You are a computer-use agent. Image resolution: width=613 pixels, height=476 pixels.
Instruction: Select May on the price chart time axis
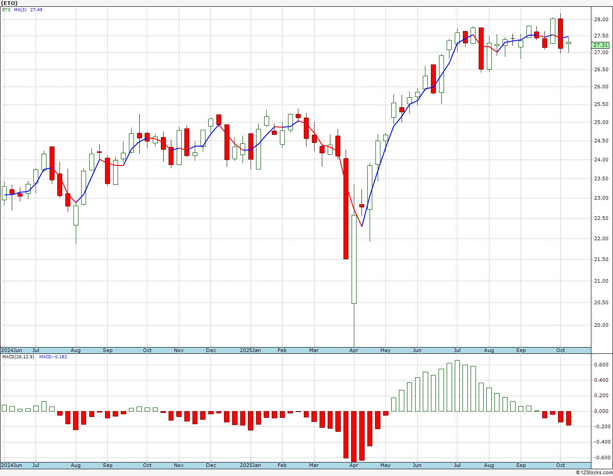pyautogui.click(x=385, y=350)
